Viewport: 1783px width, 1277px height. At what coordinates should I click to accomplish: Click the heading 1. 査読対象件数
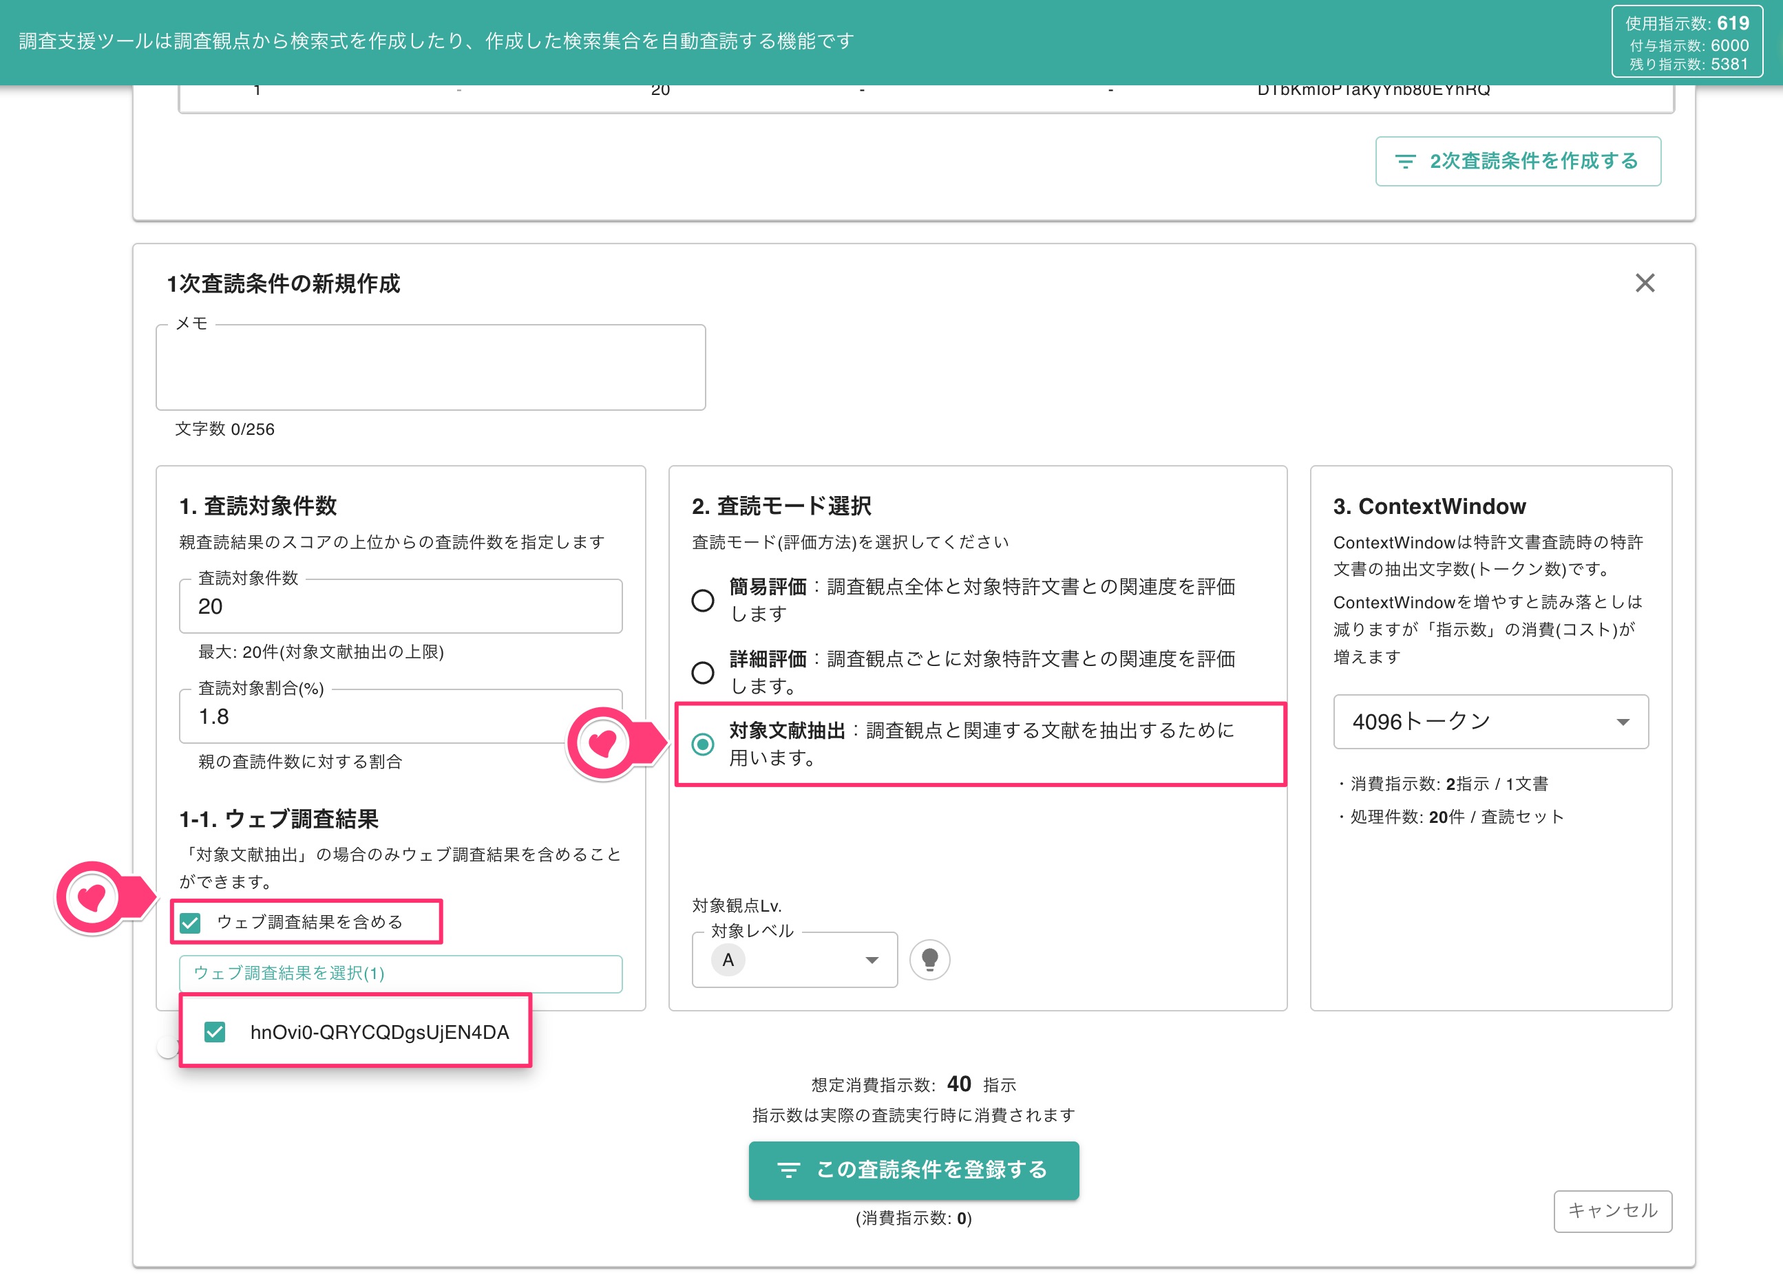tap(258, 506)
